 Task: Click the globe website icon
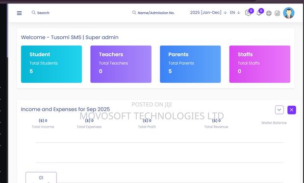(269, 13)
